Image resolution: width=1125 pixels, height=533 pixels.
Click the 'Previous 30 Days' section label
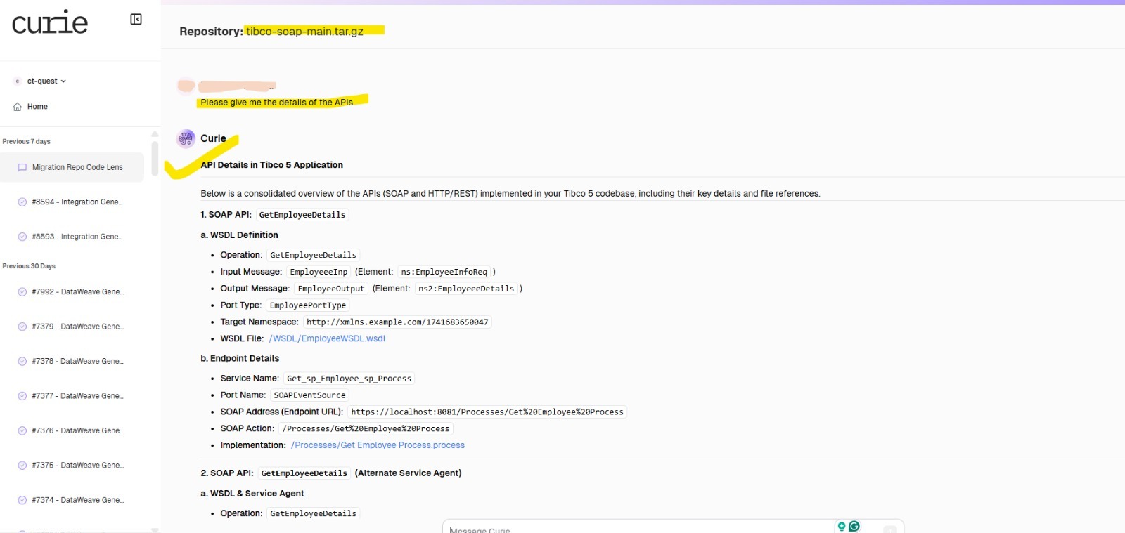(29, 266)
